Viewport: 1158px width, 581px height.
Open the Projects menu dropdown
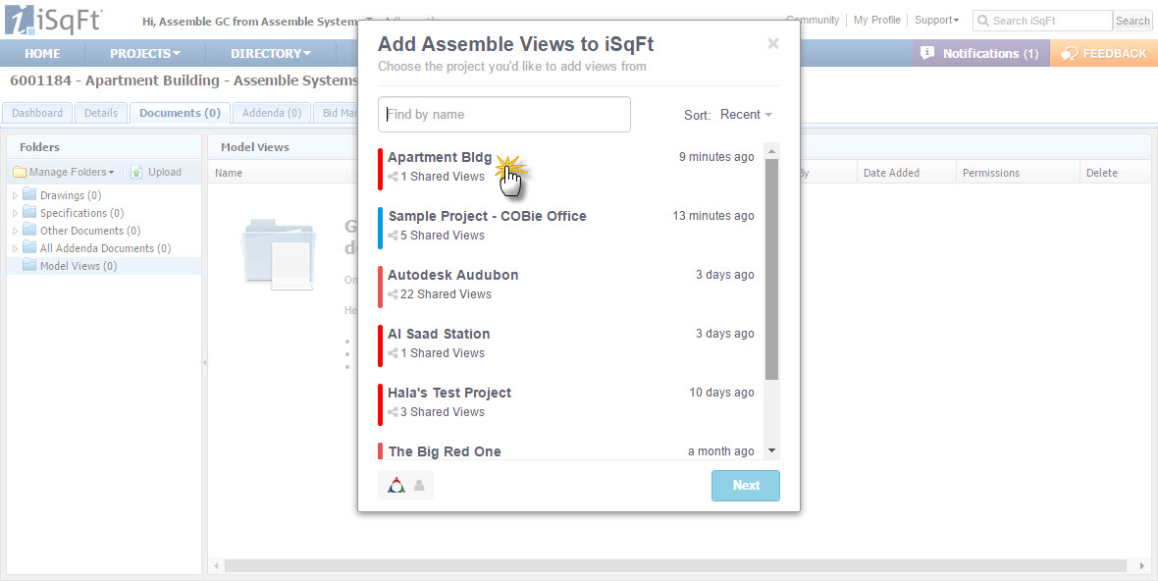tap(145, 53)
